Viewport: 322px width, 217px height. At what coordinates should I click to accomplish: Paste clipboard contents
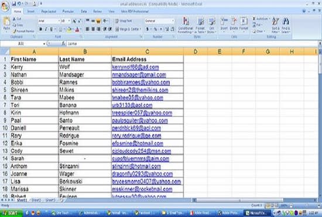click(x=6, y=25)
